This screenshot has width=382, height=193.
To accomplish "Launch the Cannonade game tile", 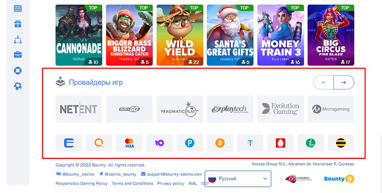I will (79, 35).
